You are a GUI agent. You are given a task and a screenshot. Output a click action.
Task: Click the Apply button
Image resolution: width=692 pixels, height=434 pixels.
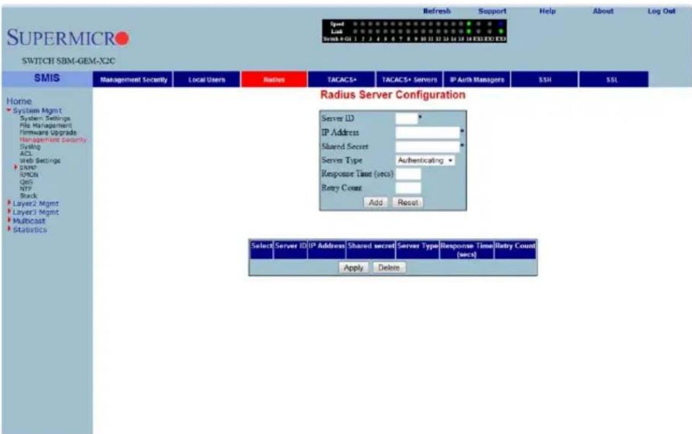pyautogui.click(x=354, y=268)
